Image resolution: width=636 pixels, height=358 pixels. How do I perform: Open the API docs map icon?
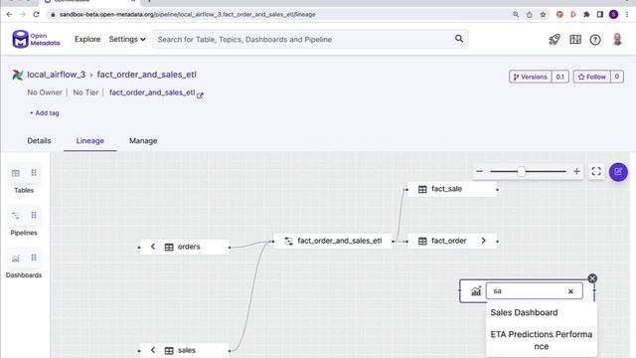575,40
